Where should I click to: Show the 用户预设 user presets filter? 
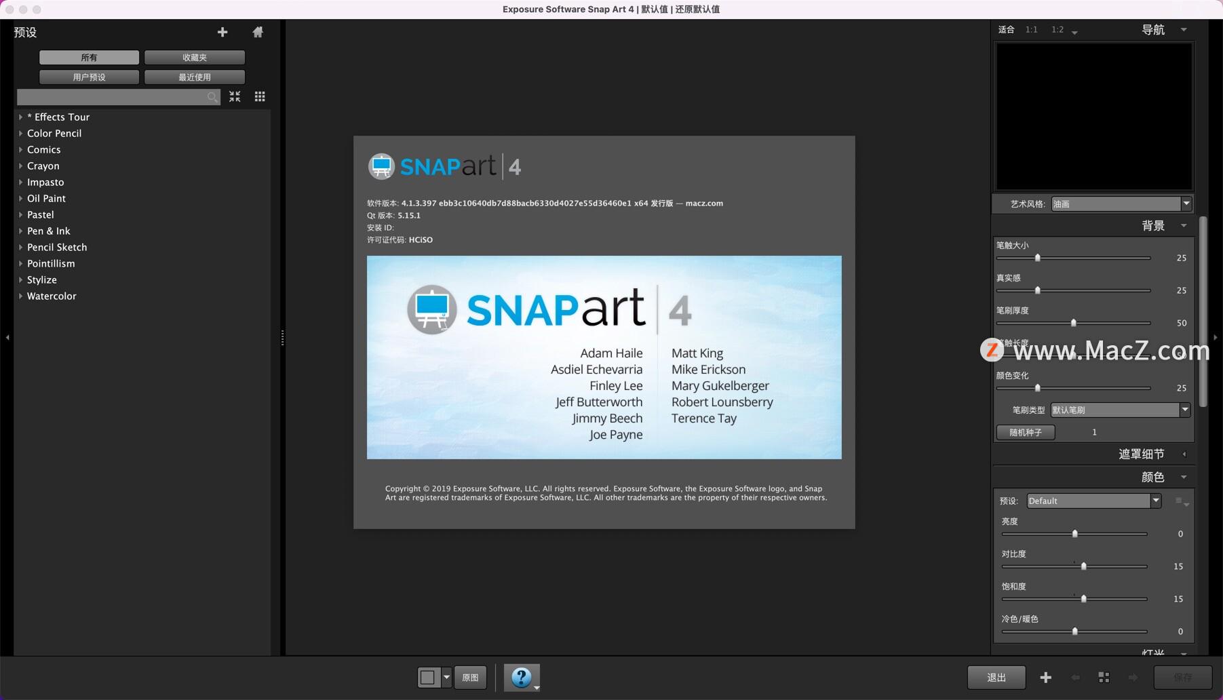(x=89, y=77)
